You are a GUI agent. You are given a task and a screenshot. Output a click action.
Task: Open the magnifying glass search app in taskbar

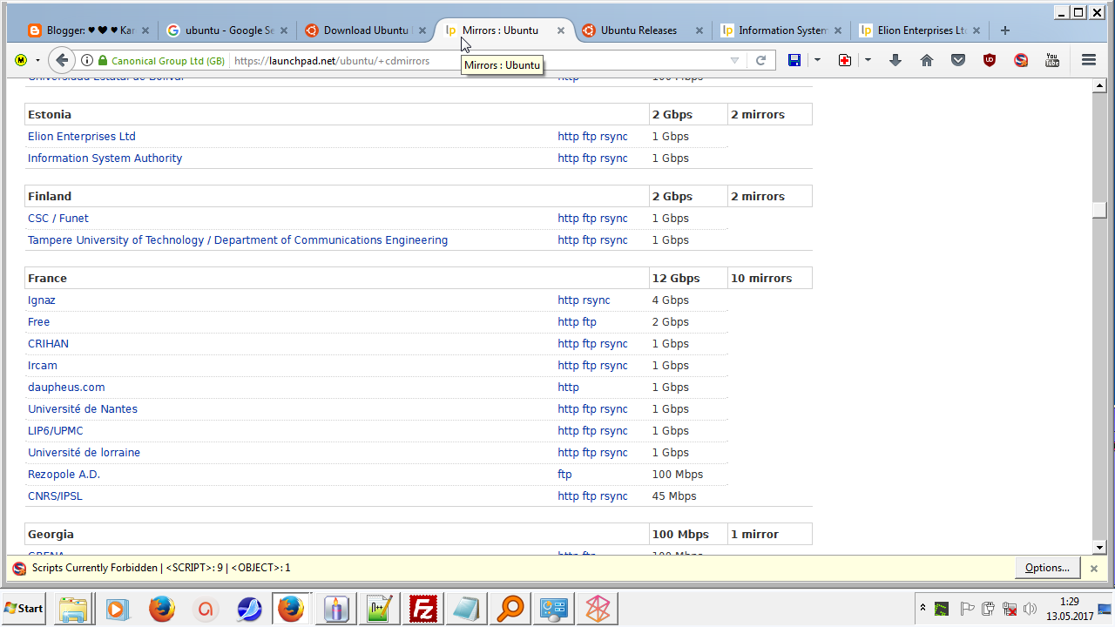pyautogui.click(x=510, y=609)
